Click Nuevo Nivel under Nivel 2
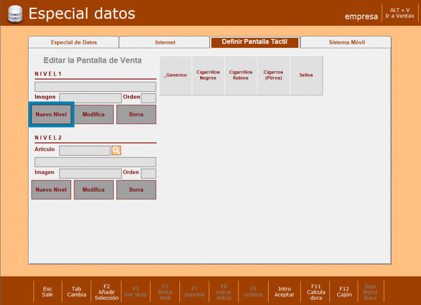 click(x=51, y=190)
